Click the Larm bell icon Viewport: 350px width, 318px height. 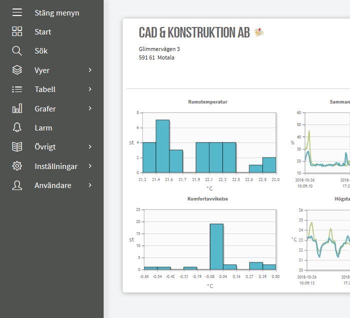(17, 127)
